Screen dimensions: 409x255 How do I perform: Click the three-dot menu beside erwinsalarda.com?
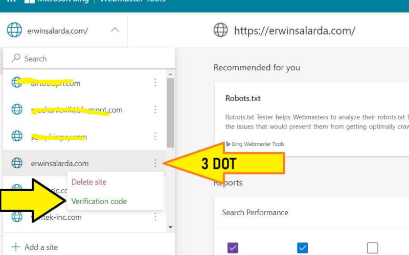click(155, 163)
